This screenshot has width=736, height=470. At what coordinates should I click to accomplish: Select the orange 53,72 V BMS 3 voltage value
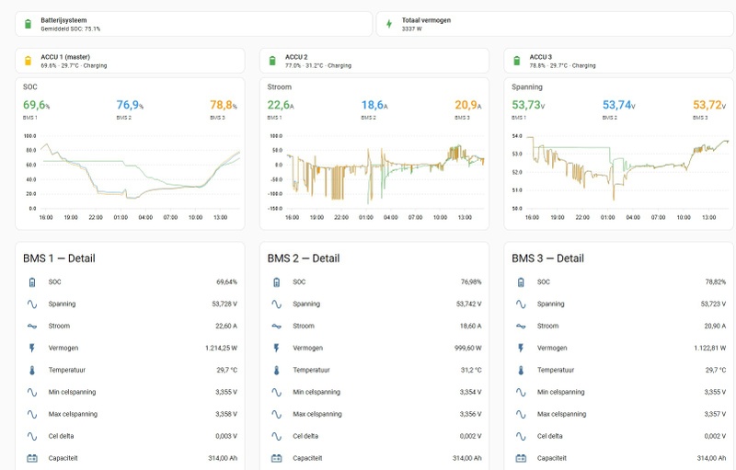pos(709,105)
